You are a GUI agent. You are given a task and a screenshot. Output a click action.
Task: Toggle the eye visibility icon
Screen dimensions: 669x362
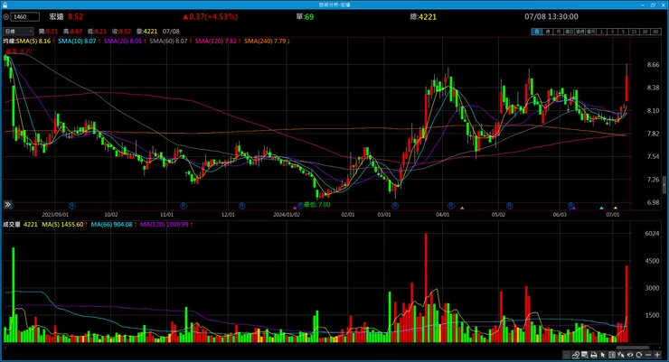(630, 355)
